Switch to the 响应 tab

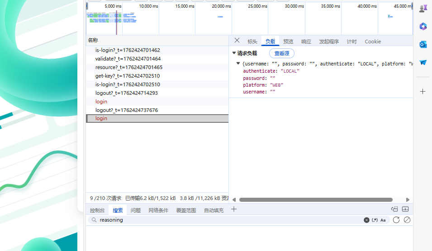click(306, 42)
